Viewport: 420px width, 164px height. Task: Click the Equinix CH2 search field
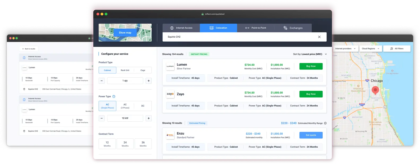(244, 37)
